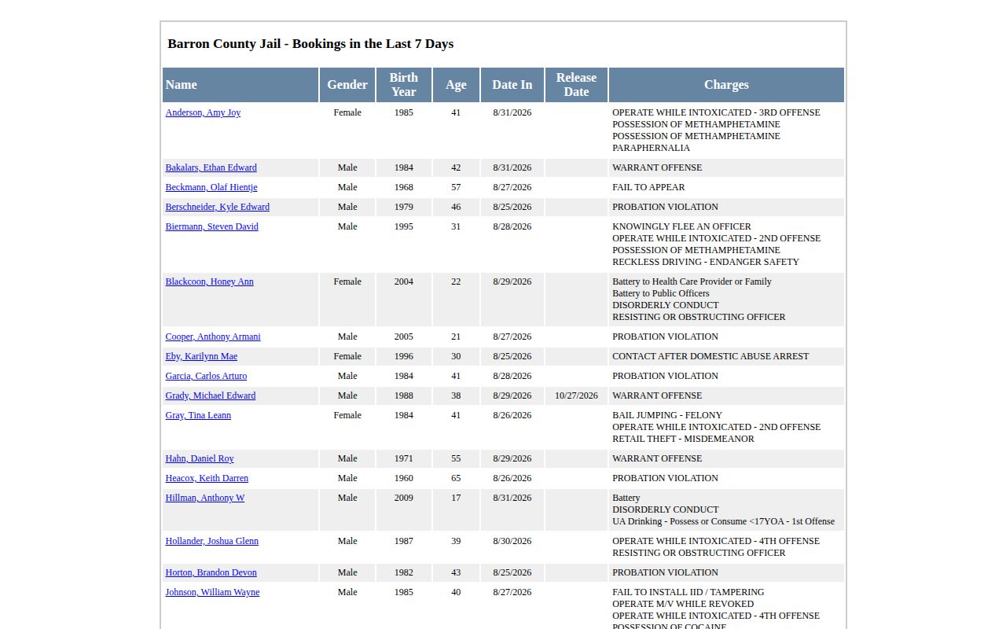The height and width of the screenshot is (629, 1006).
Task: Click the Age column header
Action: tap(456, 85)
